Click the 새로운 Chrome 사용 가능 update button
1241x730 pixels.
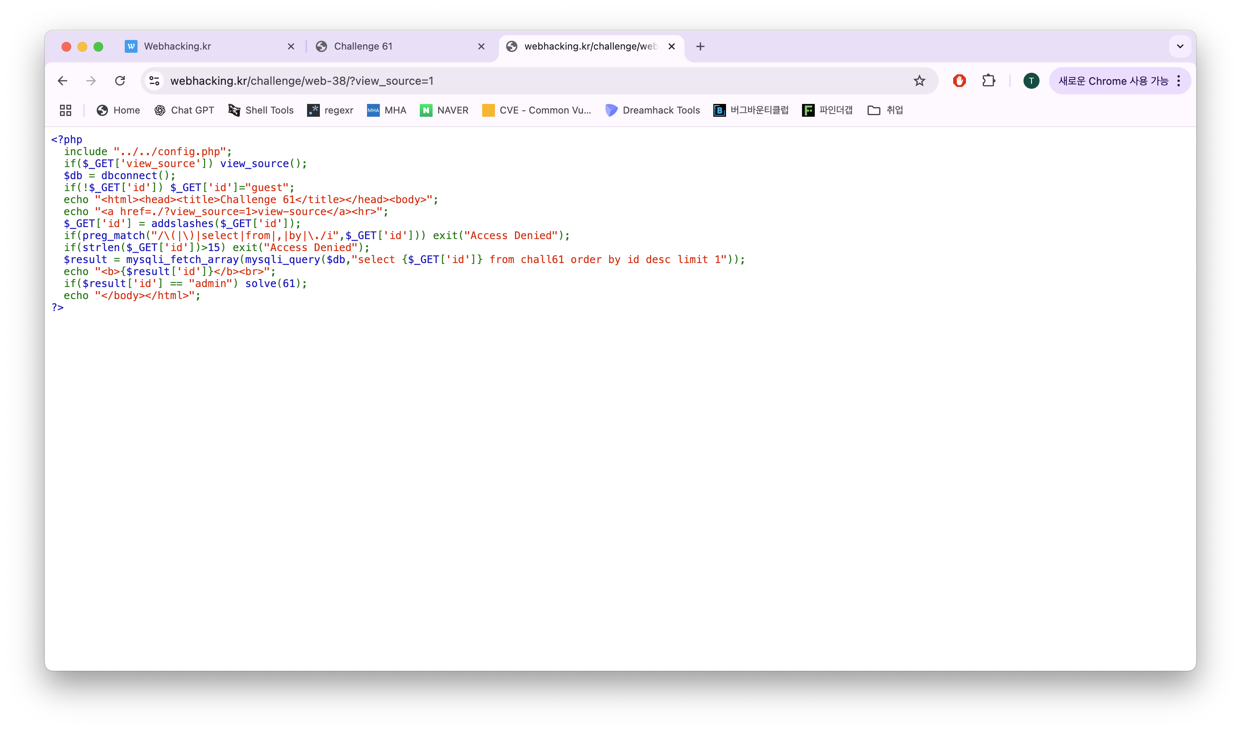tap(1113, 81)
